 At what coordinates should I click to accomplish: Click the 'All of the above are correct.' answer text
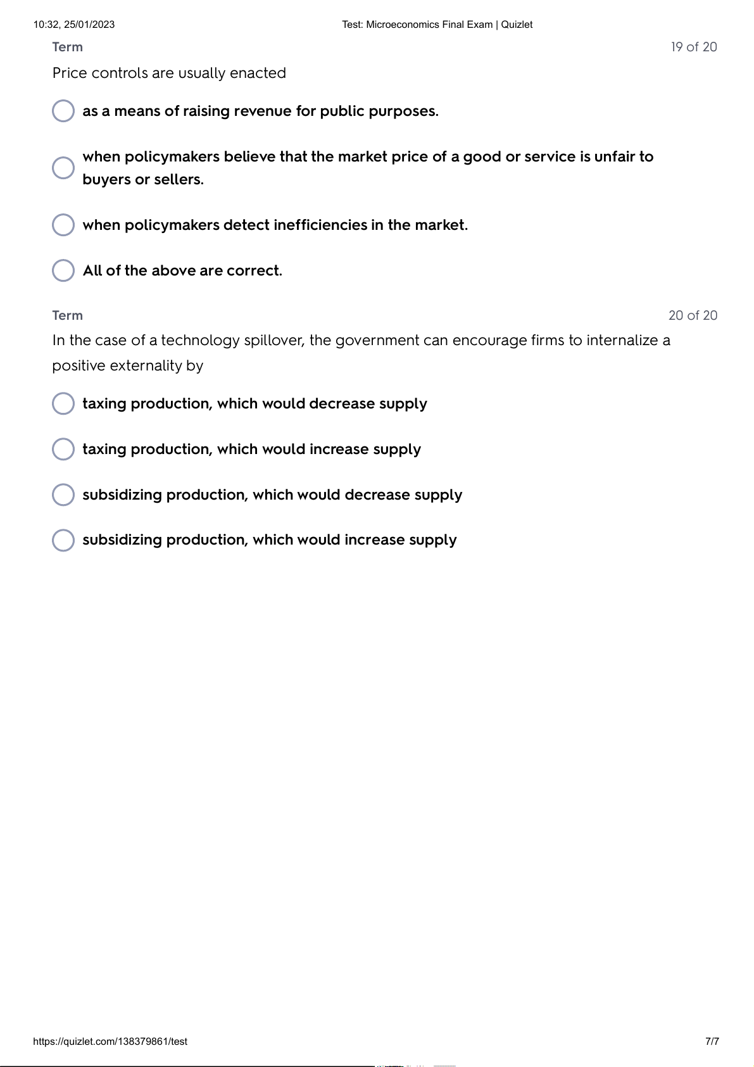coord(182,271)
